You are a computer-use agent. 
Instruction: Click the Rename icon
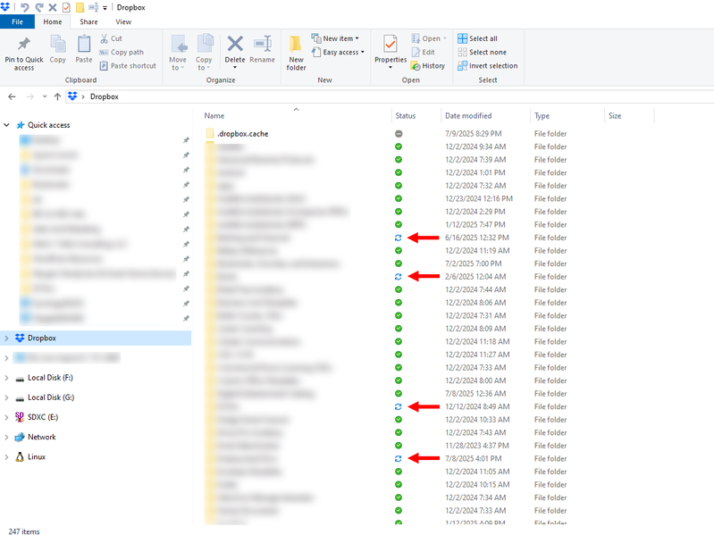tap(263, 44)
